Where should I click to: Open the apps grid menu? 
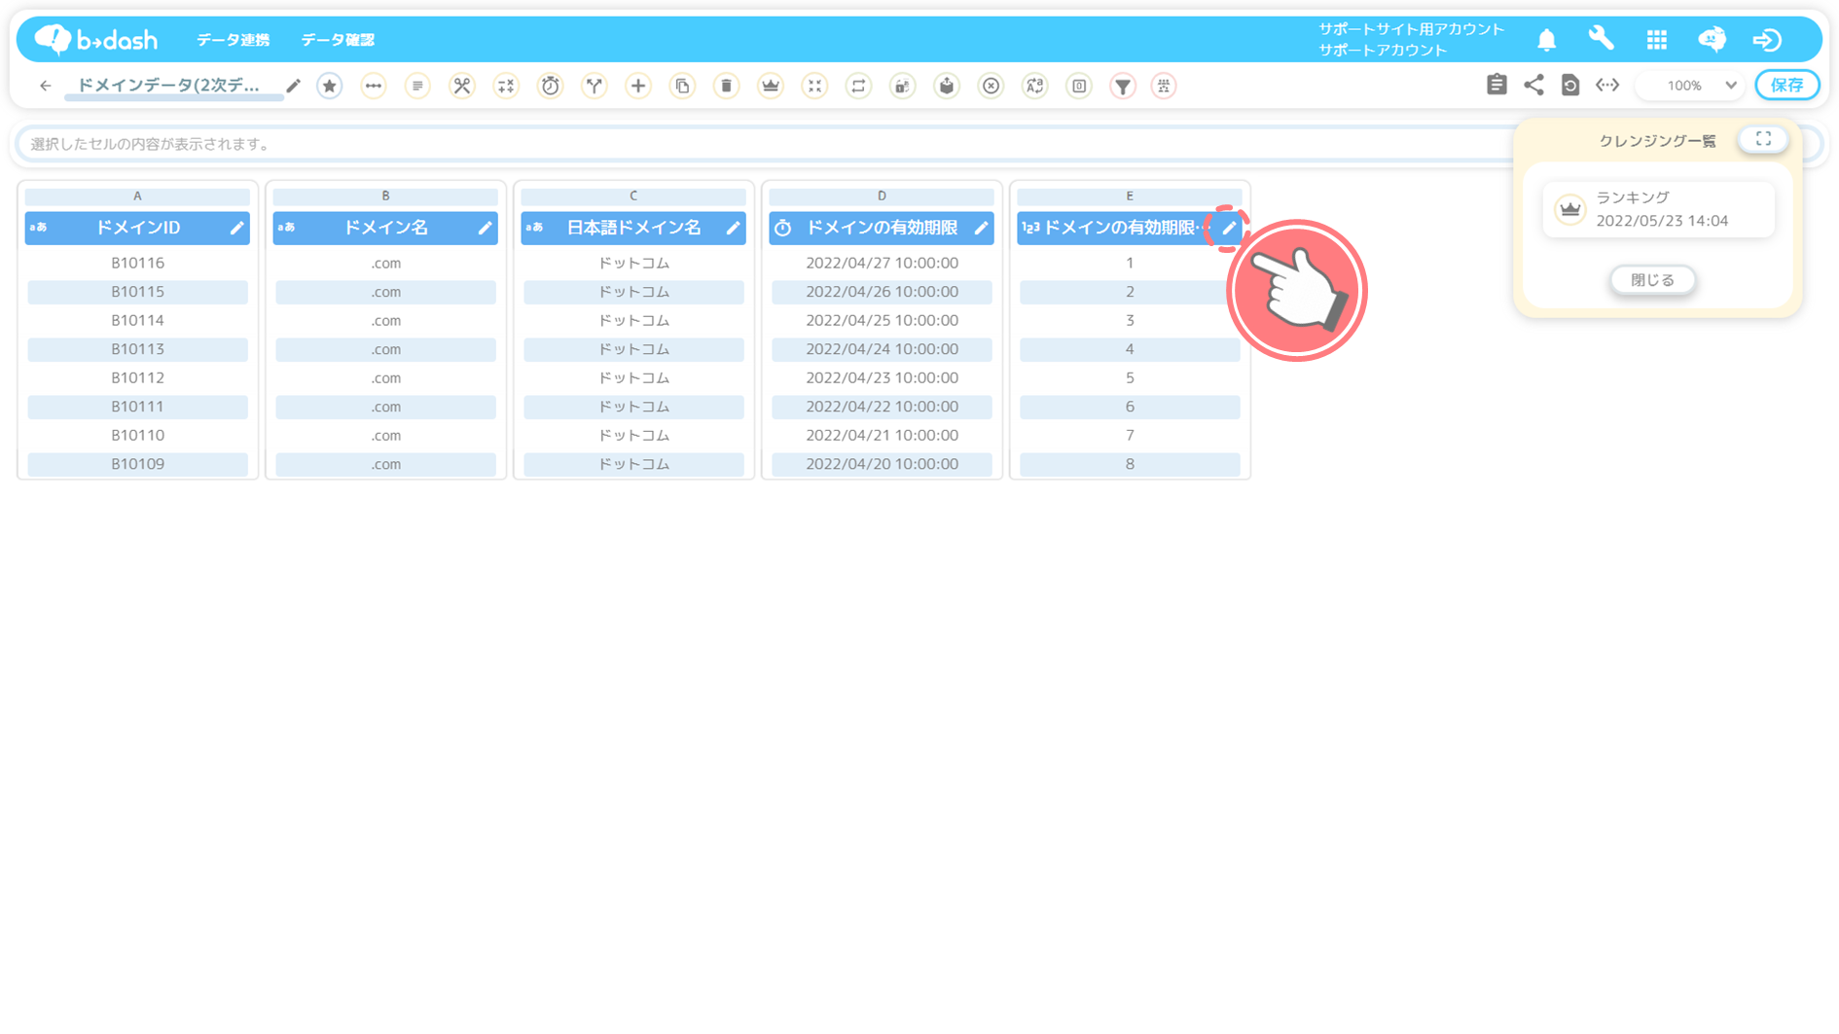pos(1657,40)
